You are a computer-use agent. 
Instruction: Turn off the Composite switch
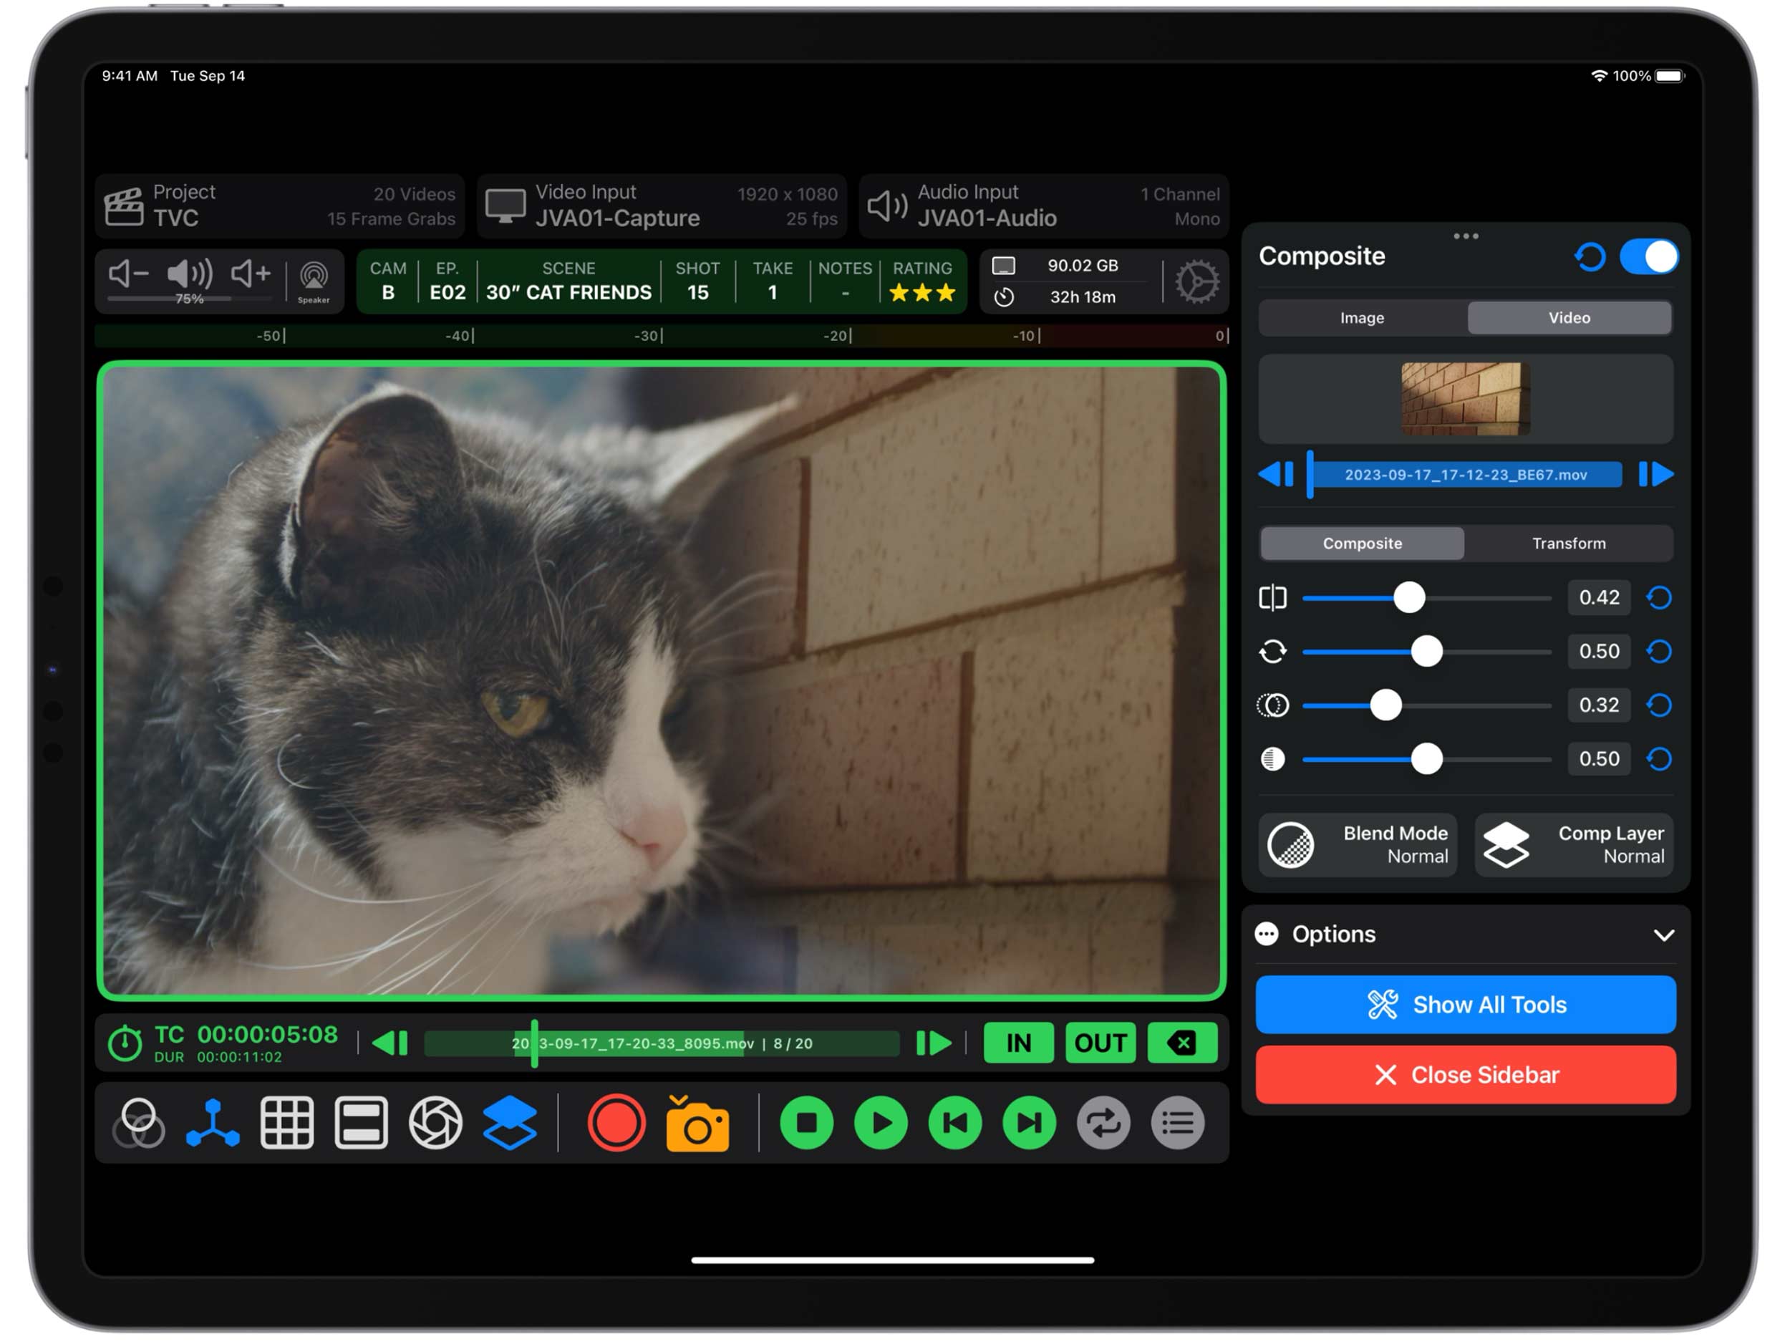[1648, 256]
